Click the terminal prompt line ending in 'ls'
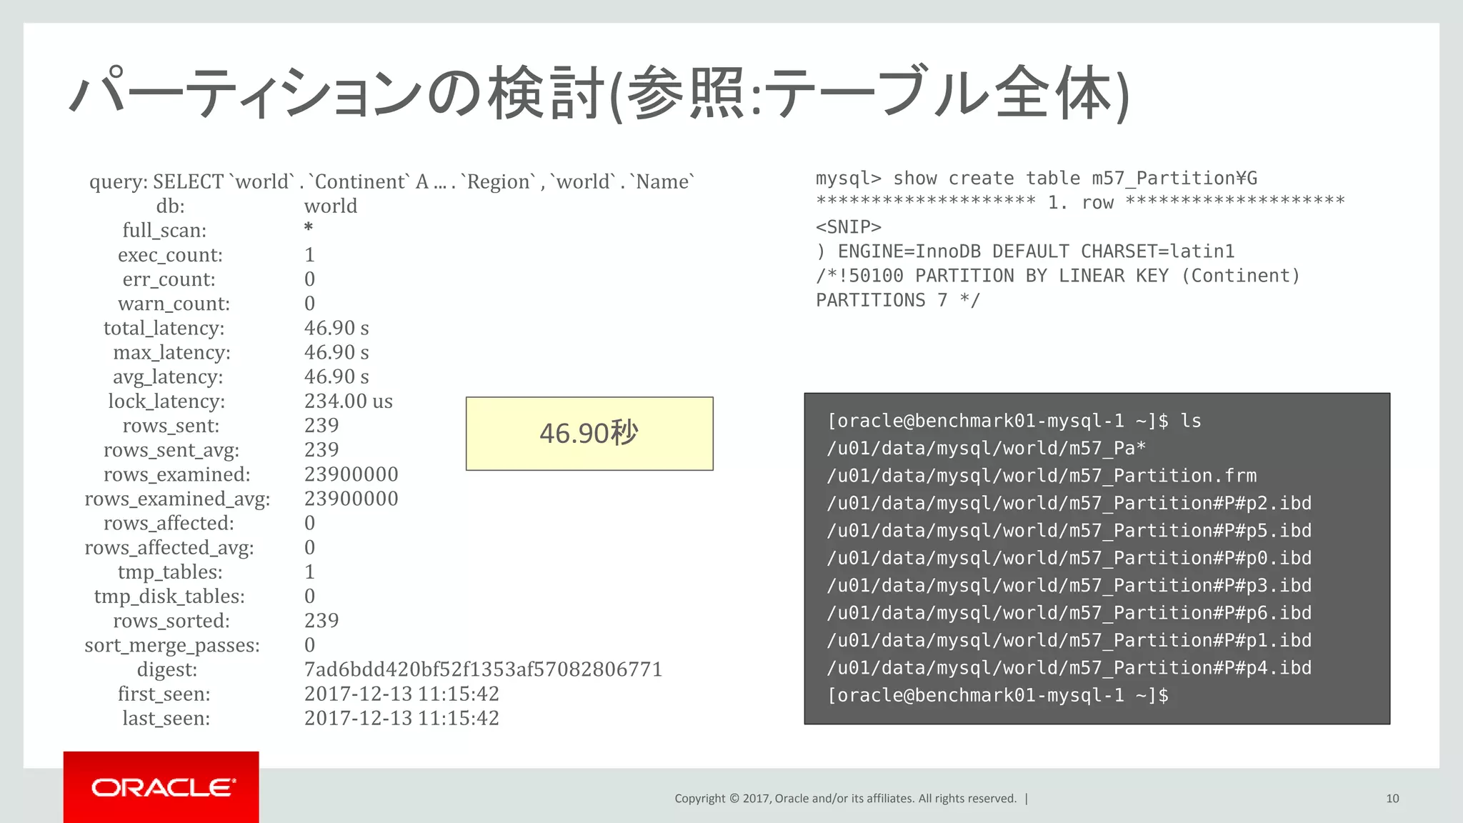 click(1014, 421)
